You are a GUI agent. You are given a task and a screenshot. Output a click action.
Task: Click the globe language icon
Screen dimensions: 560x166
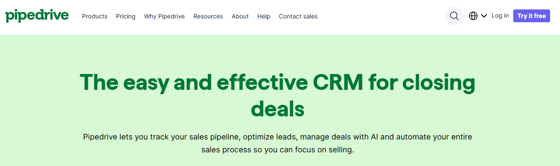point(473,16)
